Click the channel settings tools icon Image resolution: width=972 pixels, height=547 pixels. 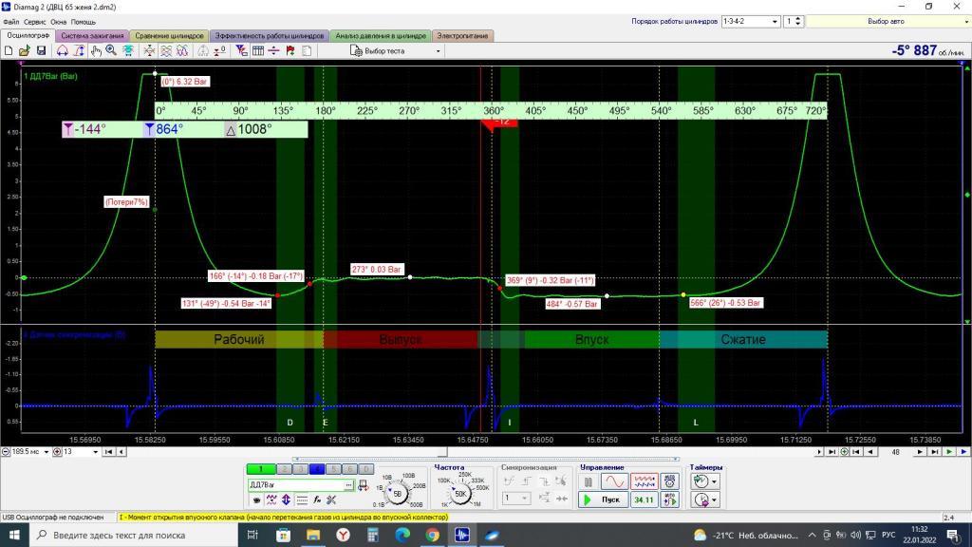tap(331, 500)
